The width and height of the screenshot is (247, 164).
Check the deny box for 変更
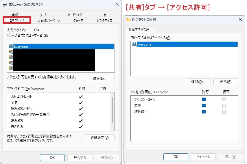224,105
